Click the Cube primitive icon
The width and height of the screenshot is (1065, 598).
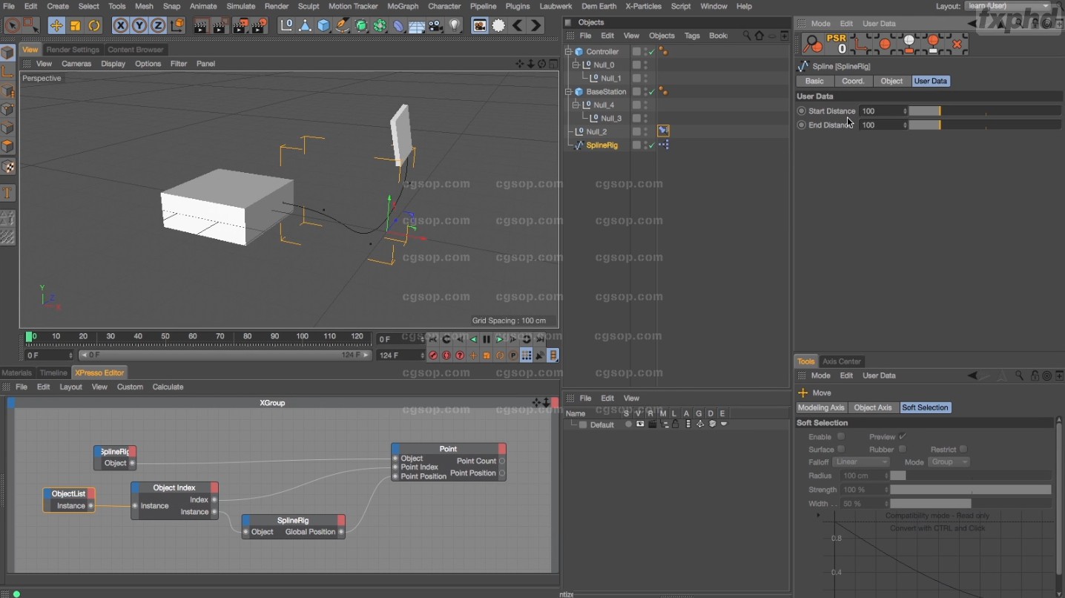[x=323, y=26]
